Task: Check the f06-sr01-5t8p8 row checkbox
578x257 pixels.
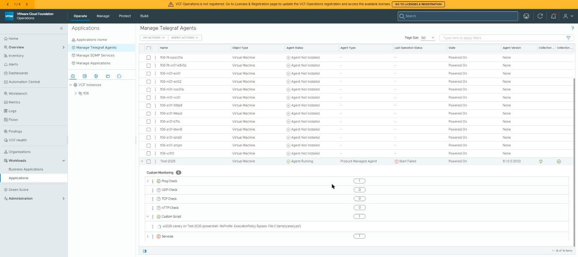Action: coord(149,106)
